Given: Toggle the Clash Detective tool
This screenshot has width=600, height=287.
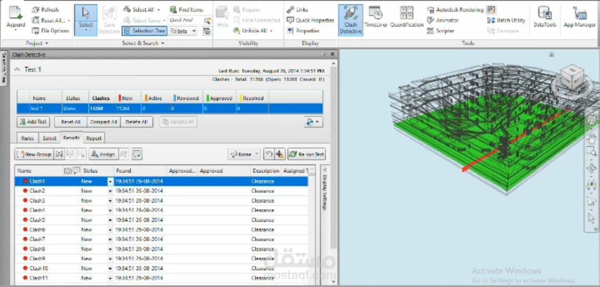Looking at the screenshot, I should 351,20.
